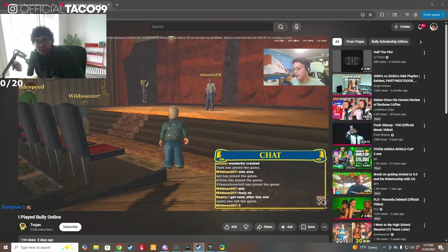Screen dimensions: 448x252
Task: Toggle the Subscribe button for Trojan
Action: pos(70,227)
